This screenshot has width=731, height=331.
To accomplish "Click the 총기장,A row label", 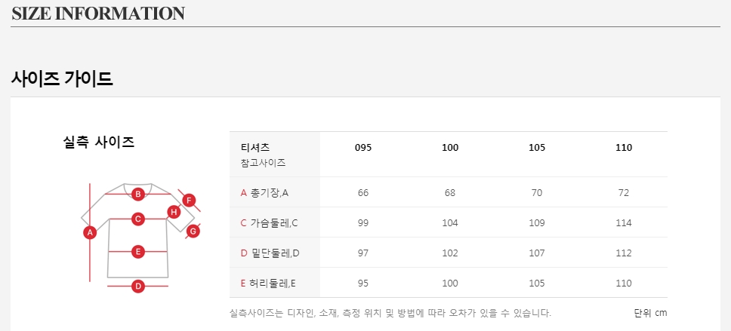I will pyautogui.click(x=264, y=192).
